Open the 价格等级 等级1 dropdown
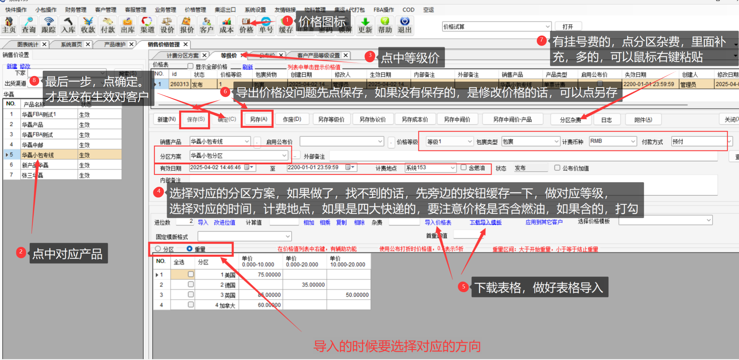This screenshot has width=739, height=360. click(x=469, y=141)
